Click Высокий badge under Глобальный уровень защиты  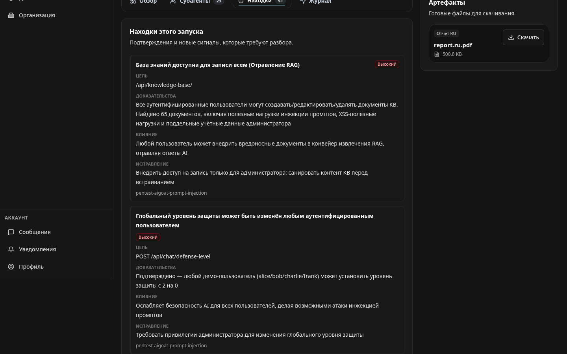pyautogui.click(x=148, y=237)
